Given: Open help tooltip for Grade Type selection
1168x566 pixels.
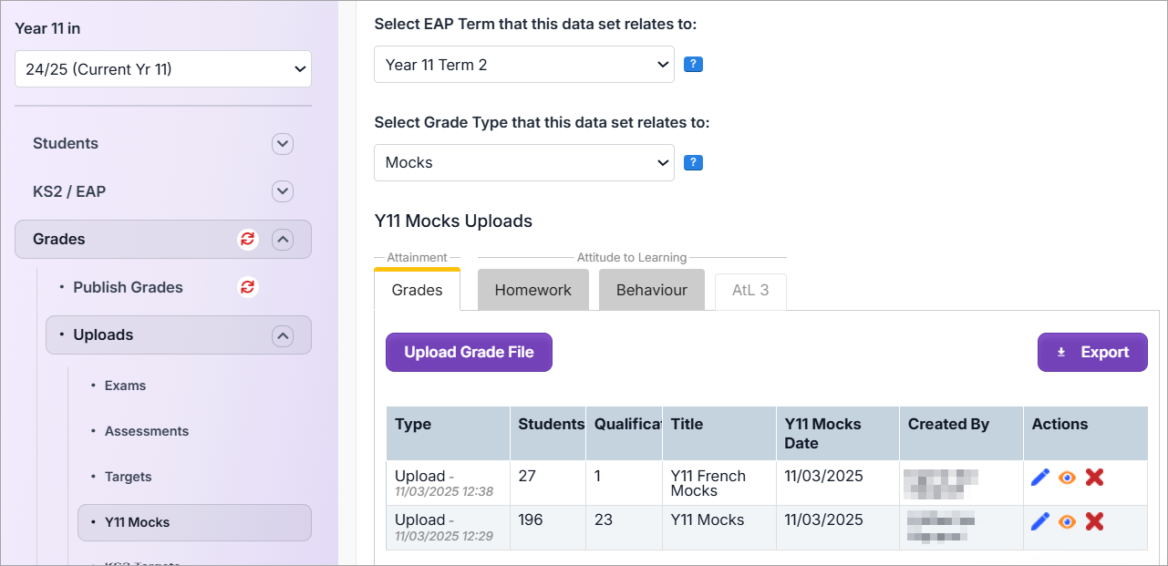Looking at the screenshot, I should pyautogui.click(x=693, y=162).
